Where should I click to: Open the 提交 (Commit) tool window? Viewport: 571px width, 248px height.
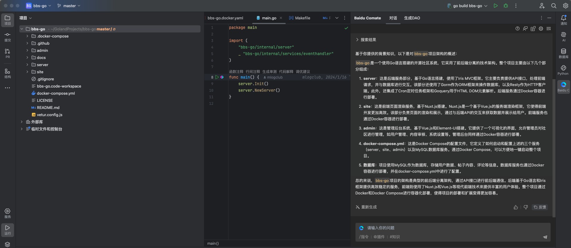pyautogui.click(x=7, y=37)
